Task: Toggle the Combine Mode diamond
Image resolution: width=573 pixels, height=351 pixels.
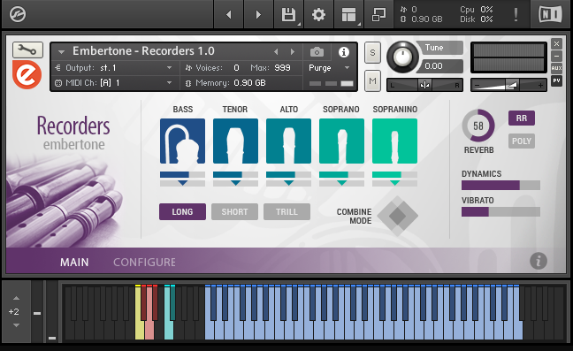Action: tap(398, 216)
